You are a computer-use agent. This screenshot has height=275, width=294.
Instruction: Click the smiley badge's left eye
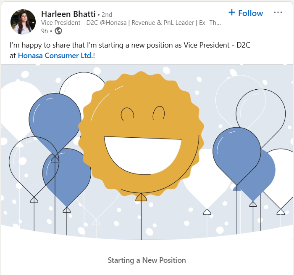(127, 113)
